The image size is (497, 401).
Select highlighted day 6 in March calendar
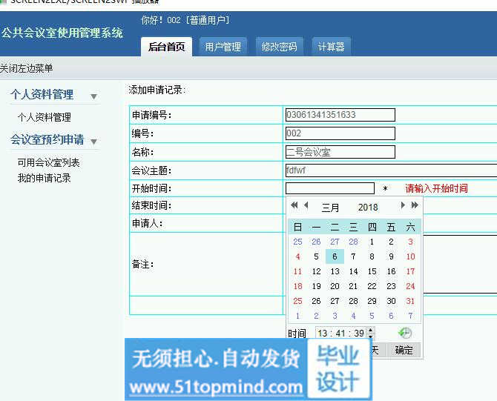pyautogui.click(x=335, y=256)
